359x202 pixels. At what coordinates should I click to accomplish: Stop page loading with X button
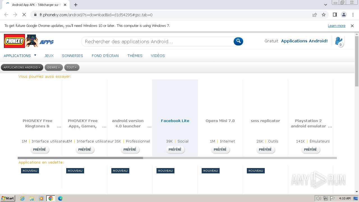(24, 15)
